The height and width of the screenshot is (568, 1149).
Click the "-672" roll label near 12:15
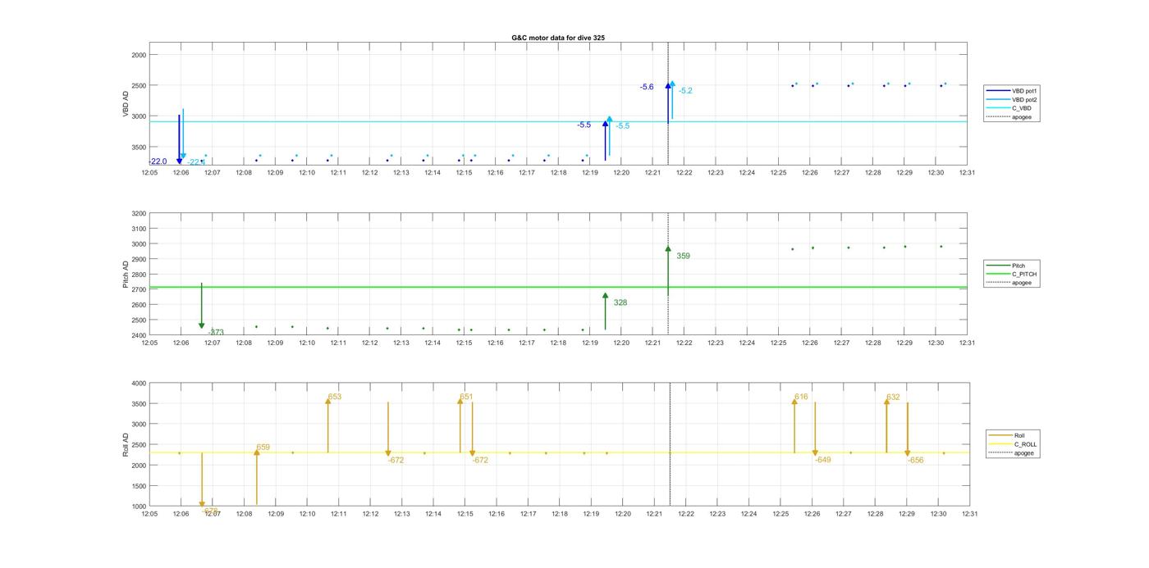480,461
